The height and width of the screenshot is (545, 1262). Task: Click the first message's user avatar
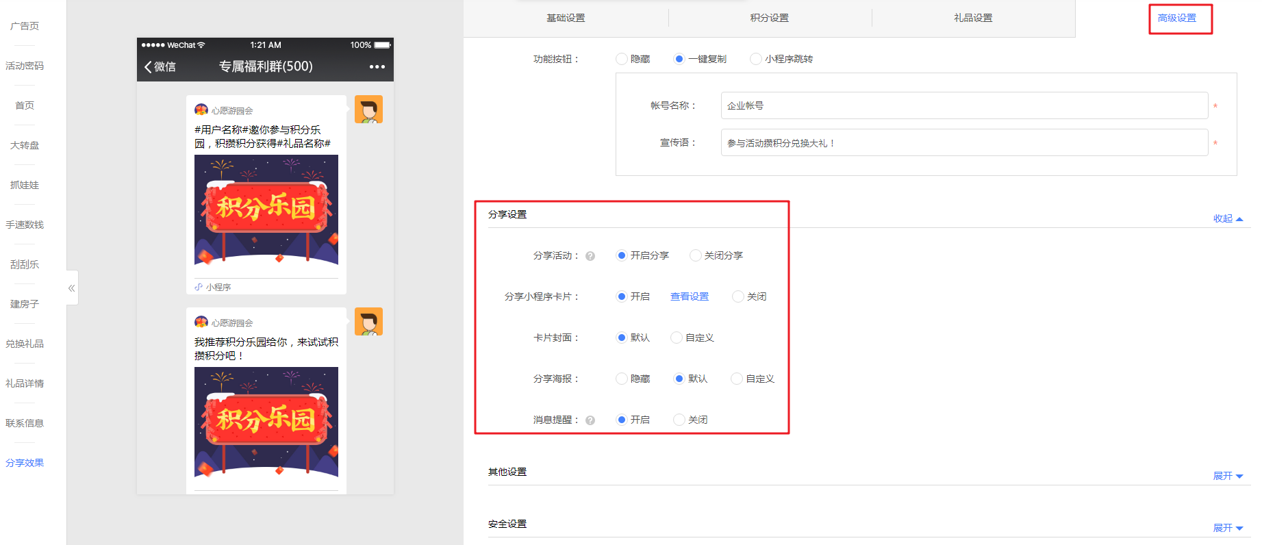pyautogui.click(x=368, y=110)
